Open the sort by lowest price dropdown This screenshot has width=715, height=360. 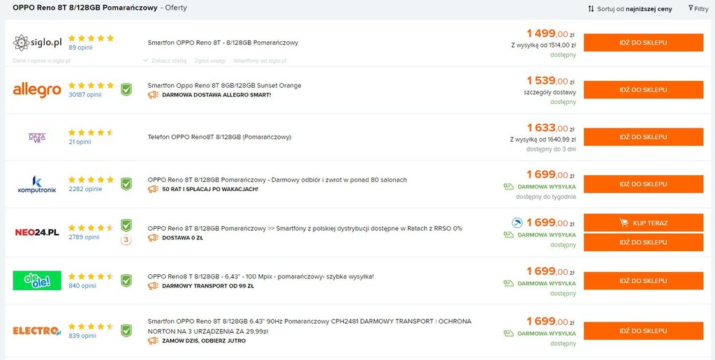tap(630, 8)
